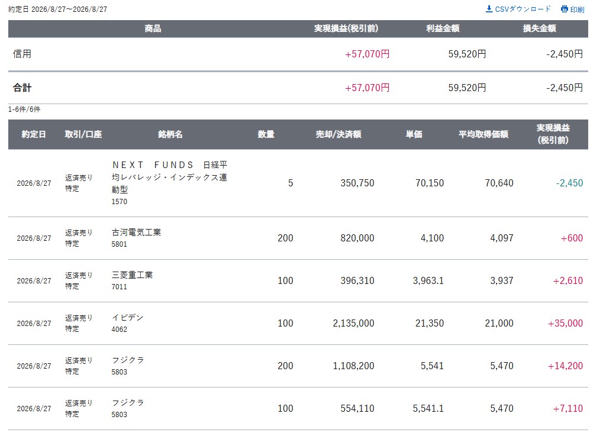Click the 売却/決済額 column header

[x=338, y=134]
